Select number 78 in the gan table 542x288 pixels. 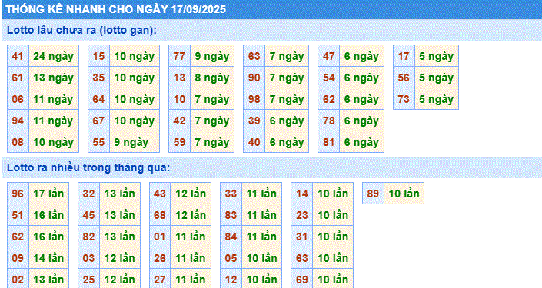pyautogui.click(x=329, y=121)
